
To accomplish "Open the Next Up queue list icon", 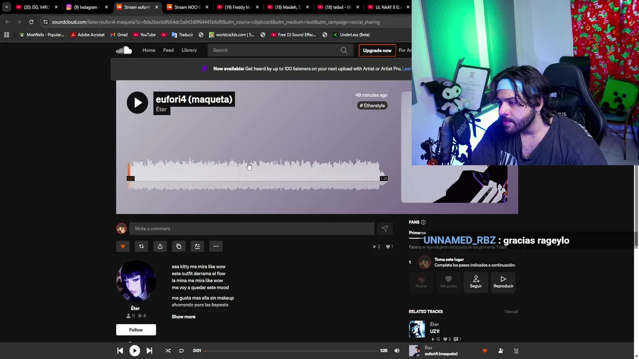I will tap(516, 351).
